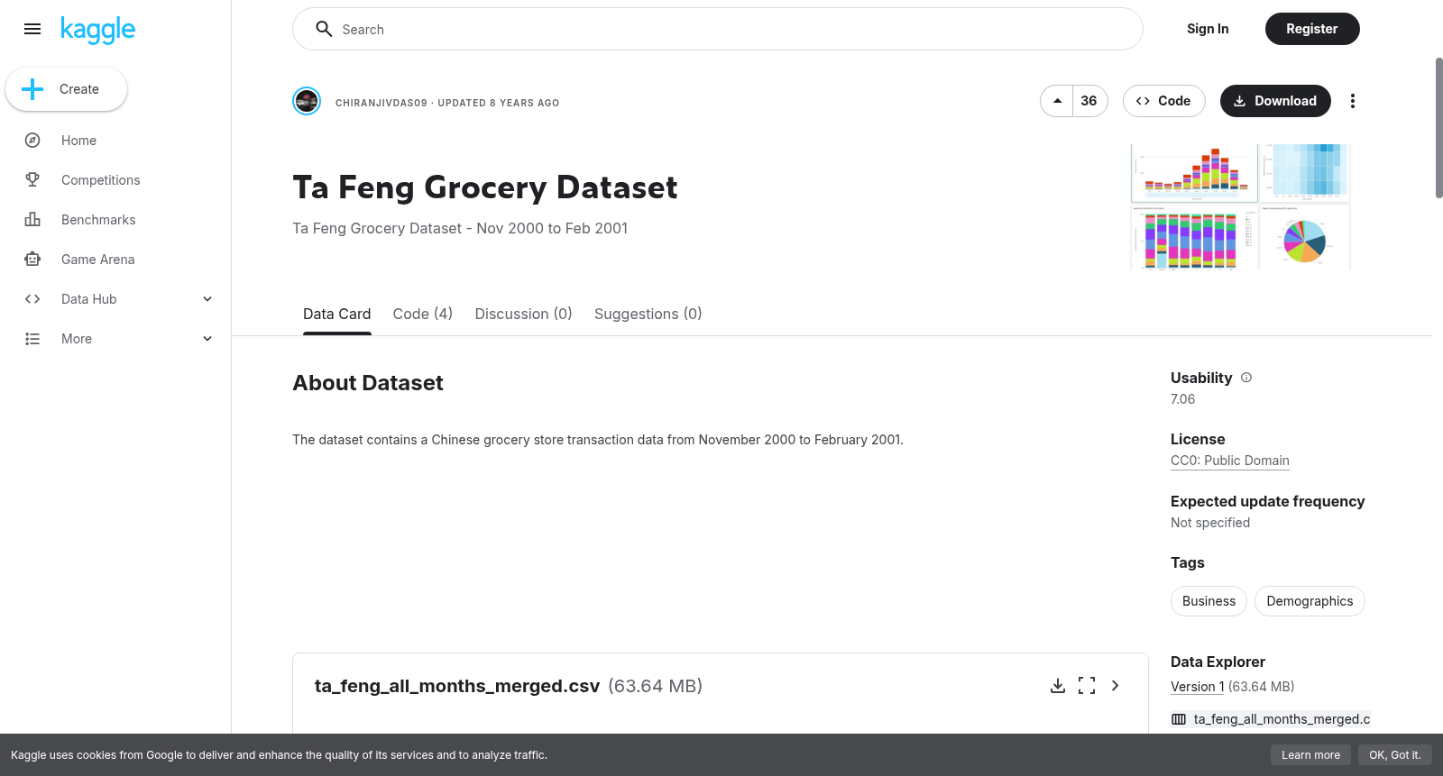Click the Register button
This screenshot has width=1443, height=776.
1312,29
